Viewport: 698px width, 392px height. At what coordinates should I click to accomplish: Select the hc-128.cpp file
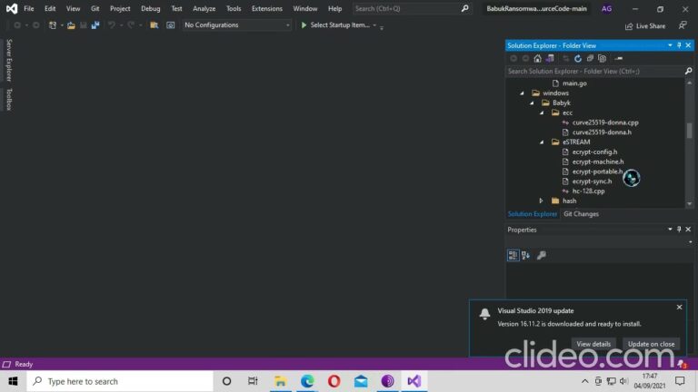coord(588,191)
